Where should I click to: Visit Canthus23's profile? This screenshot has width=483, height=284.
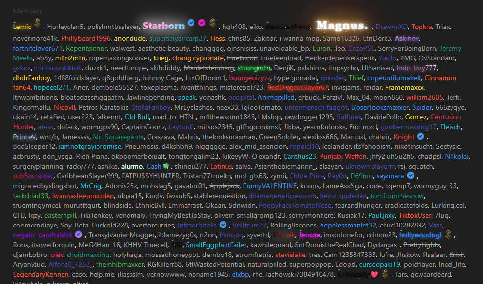pyautogui.click(x=299, y=156)
